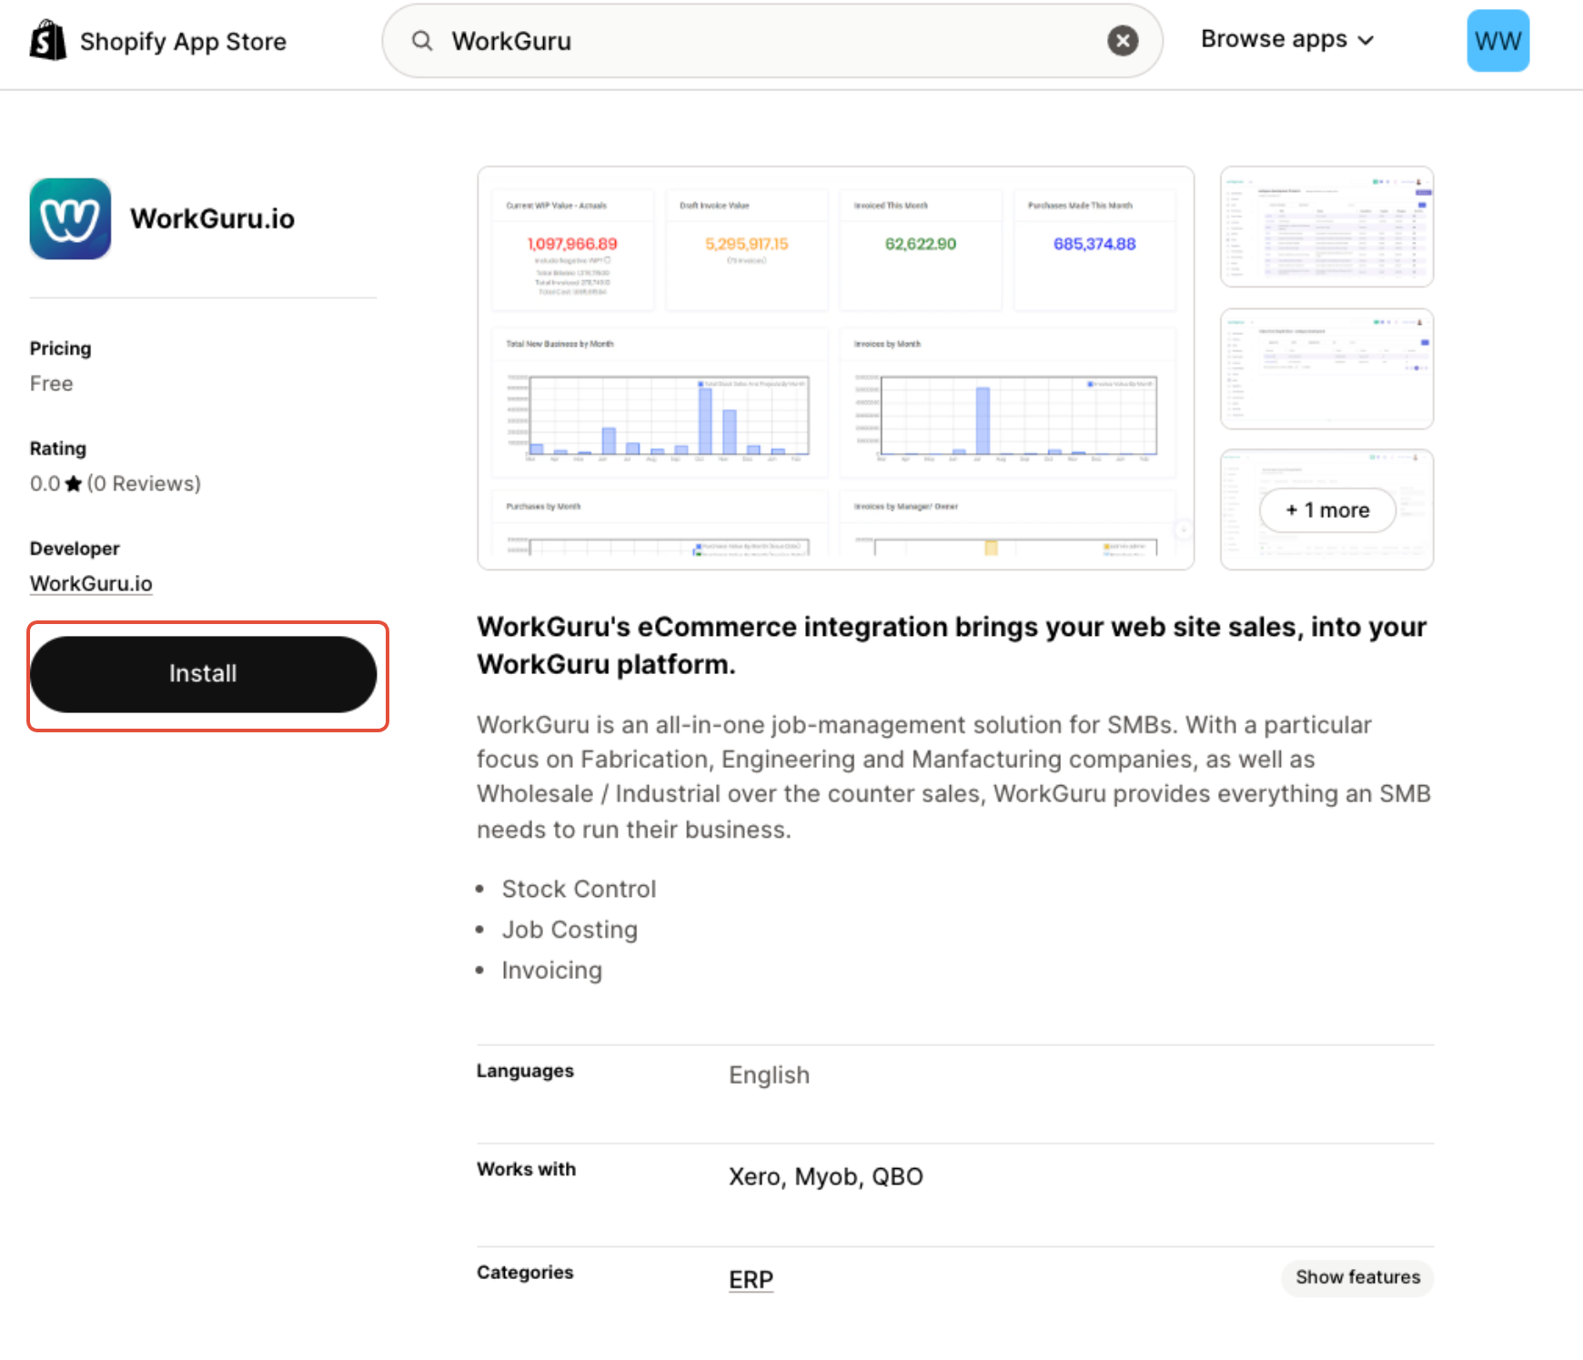Open the Browse apps dropdown
Image resolution: width=1583 pixels, height=1360 pixels.
click(x=1286, y=39)
